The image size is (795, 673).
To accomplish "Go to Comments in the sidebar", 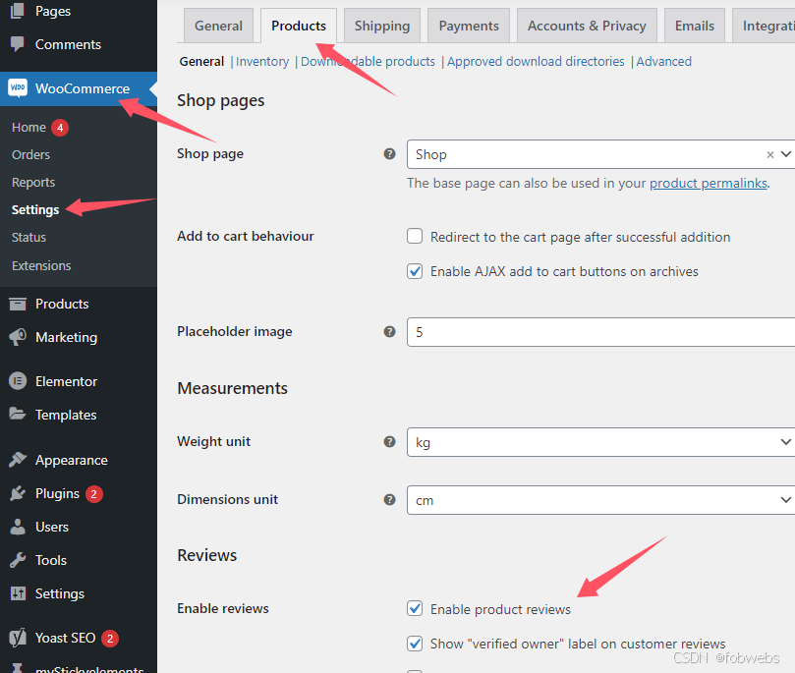I will [x=69, y=44].
